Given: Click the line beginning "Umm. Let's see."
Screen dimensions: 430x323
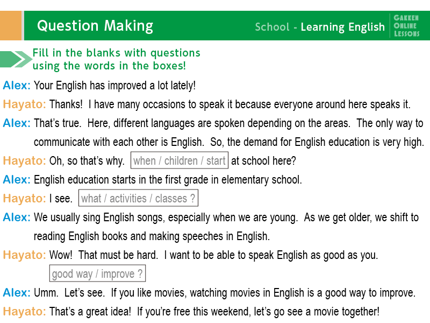Looking at the screenshot, I should 225,293.
